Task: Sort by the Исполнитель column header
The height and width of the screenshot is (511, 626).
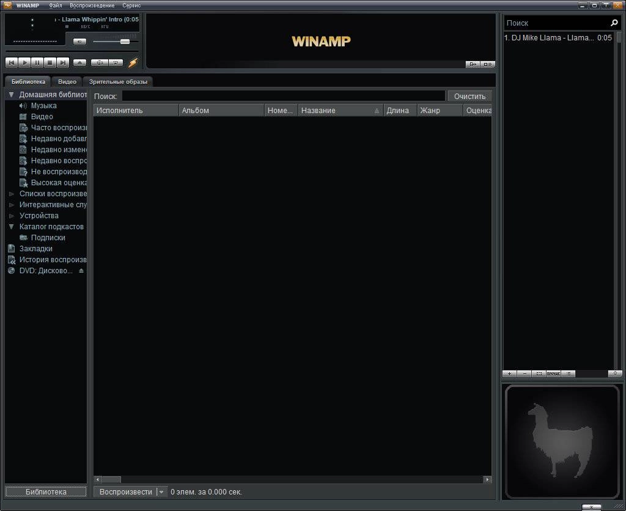Action: 136,111
